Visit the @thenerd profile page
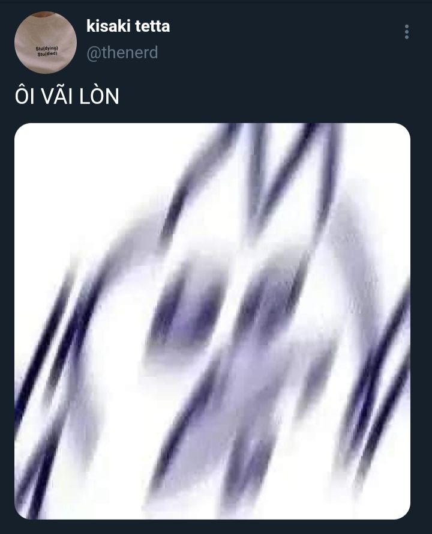 tap(122, 53)
